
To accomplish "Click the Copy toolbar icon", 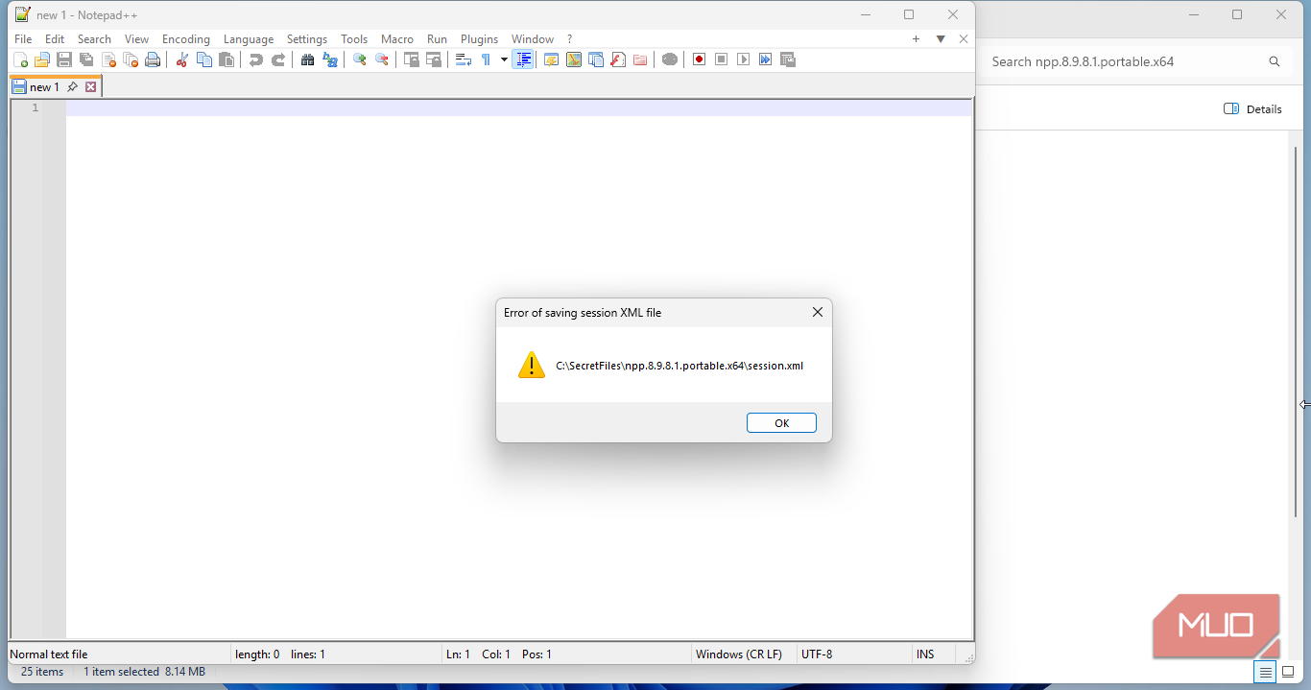I will [204, 59].
